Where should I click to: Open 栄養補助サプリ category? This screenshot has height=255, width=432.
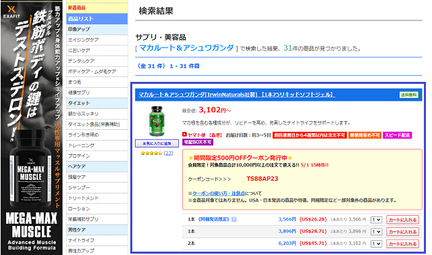point(97,219)
